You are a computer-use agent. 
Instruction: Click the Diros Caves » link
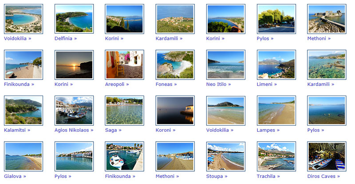pos(323,176)
